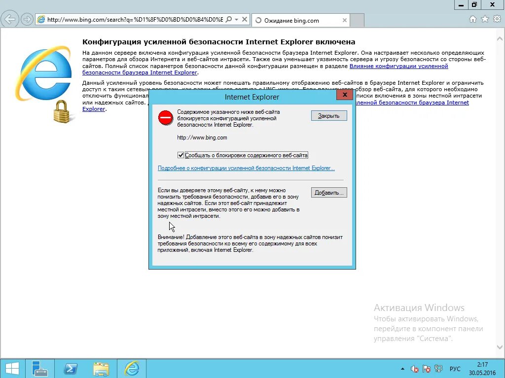Click the muted volume tray icon
The image size is (505, 378).
414,369
